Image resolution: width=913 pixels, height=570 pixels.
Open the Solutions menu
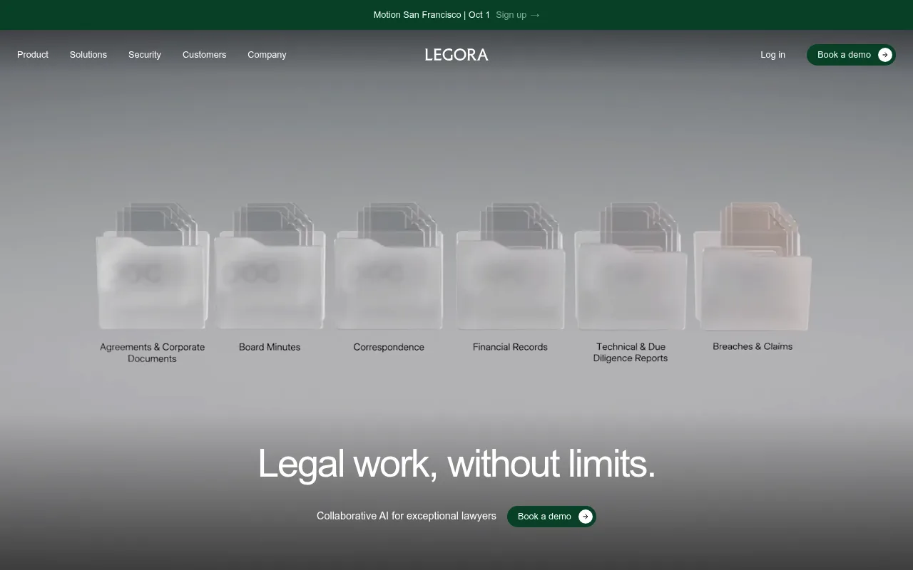tap(88, 55)
